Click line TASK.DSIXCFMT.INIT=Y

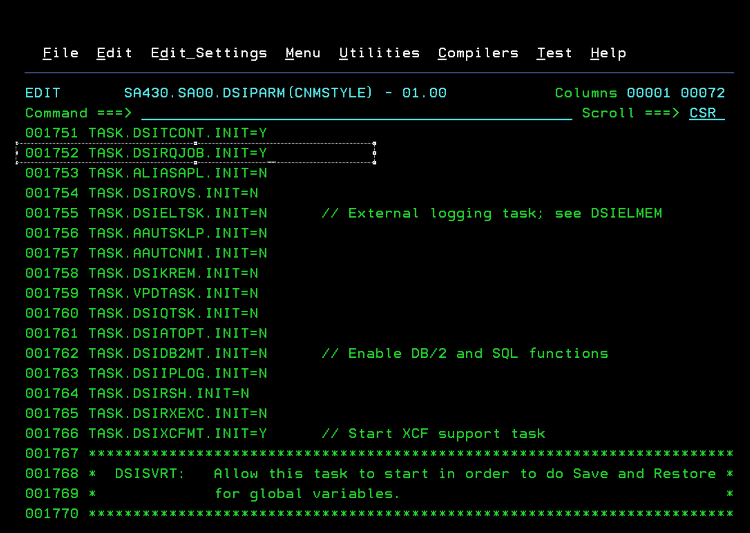178,433
